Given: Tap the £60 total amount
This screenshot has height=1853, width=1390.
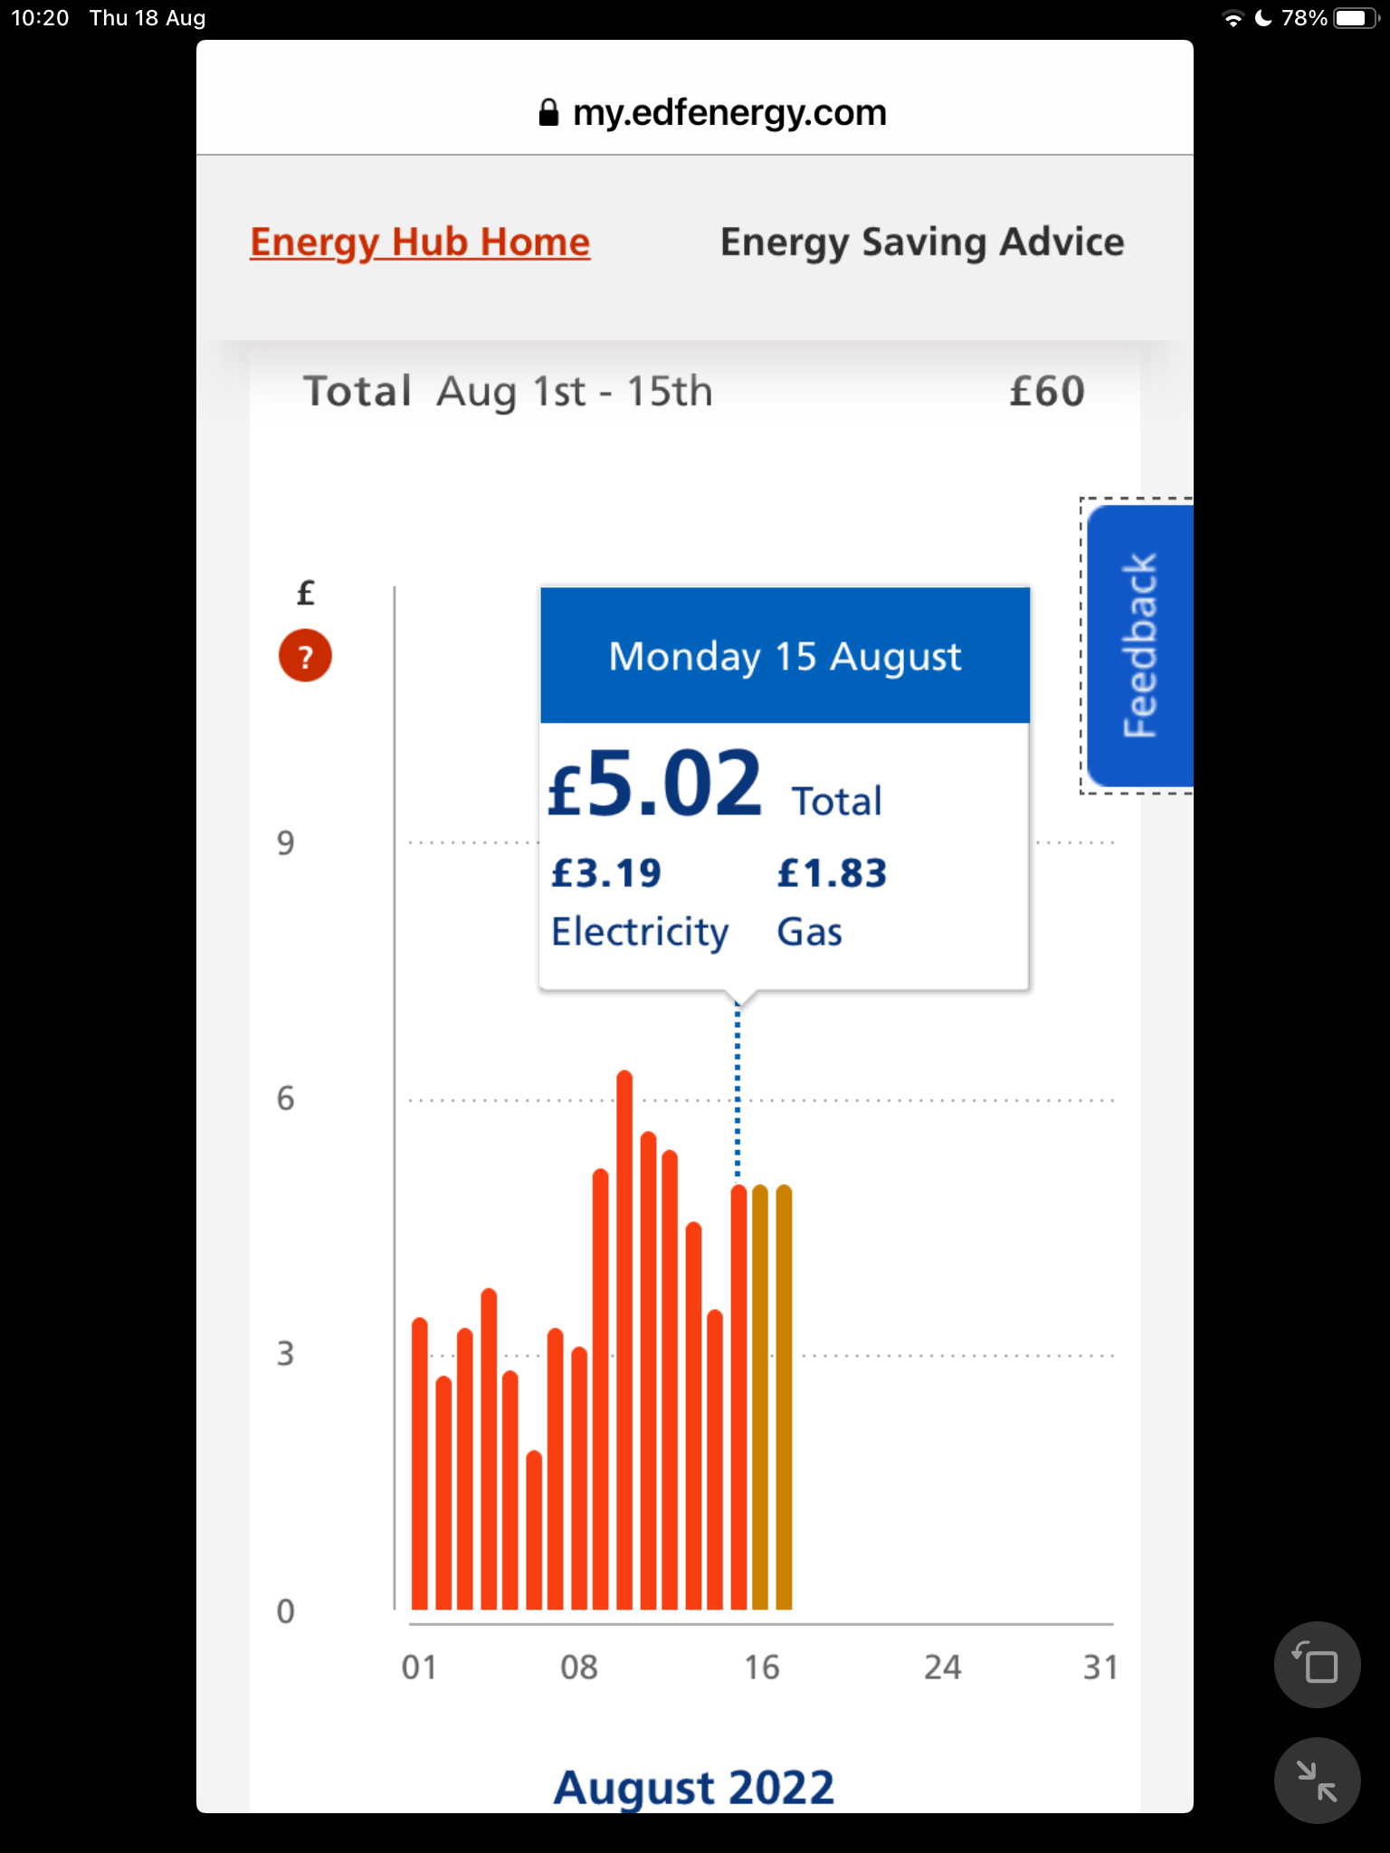Looking at the screenshot, I should [x=1047, y=391].
